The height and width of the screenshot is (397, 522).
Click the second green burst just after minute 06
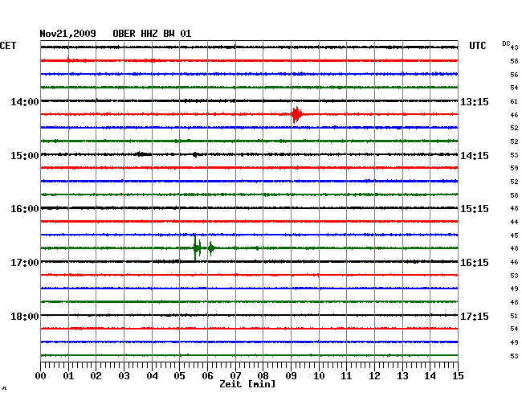click(211, 248)
